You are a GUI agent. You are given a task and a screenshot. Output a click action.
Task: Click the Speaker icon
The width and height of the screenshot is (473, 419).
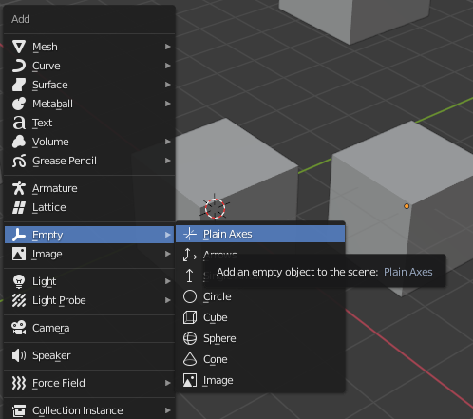(x=19, y=355)
